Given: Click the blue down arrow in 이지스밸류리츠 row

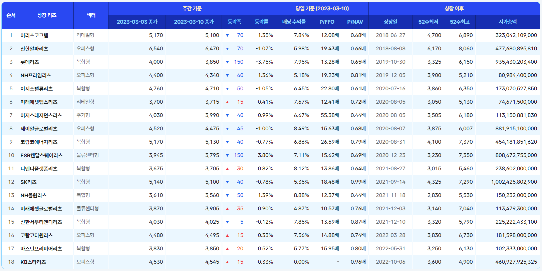Looking at the screenshot, I should 227,89.
